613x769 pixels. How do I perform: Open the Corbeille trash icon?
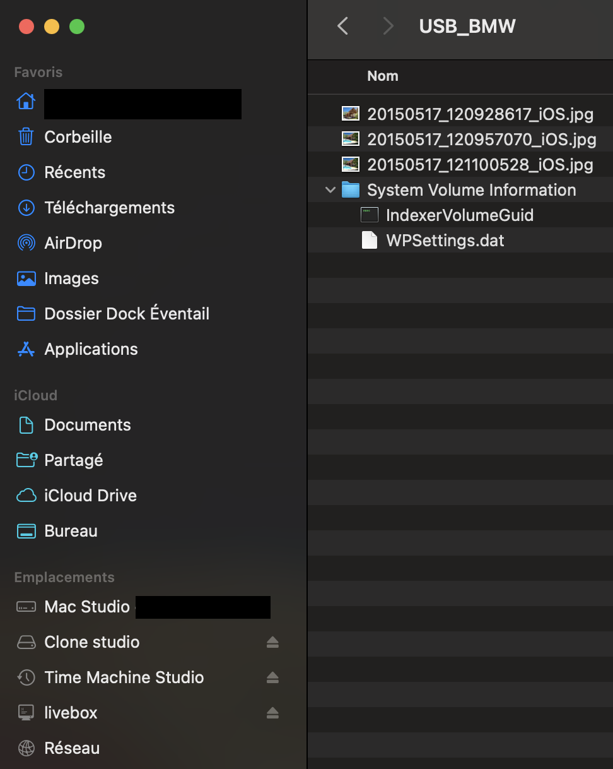(x=26, y=137)
